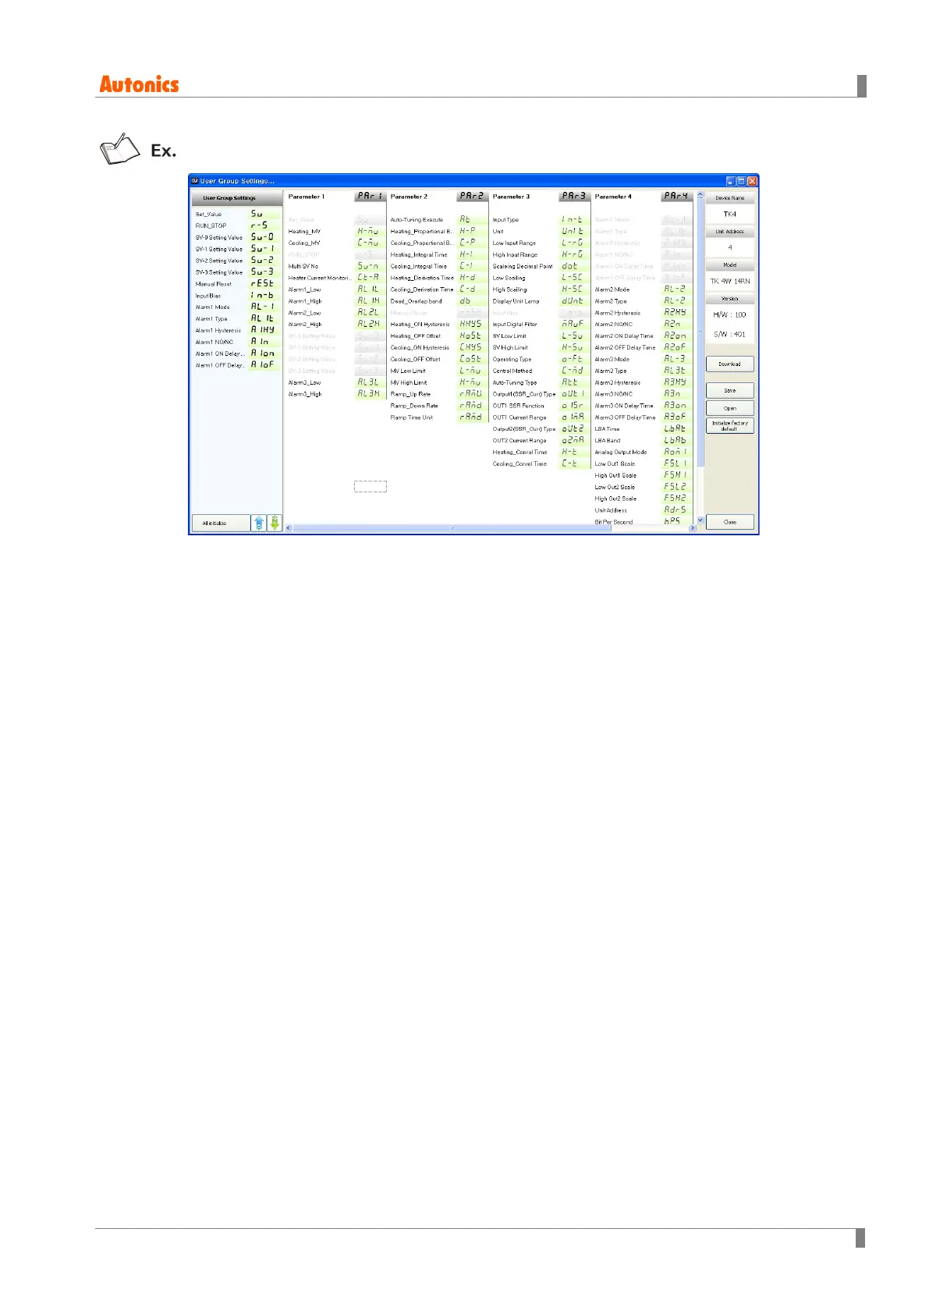Click the horizontal scrollbar right arrow
This screenshot has height=1314, width=929.
[x=692, y=528]
